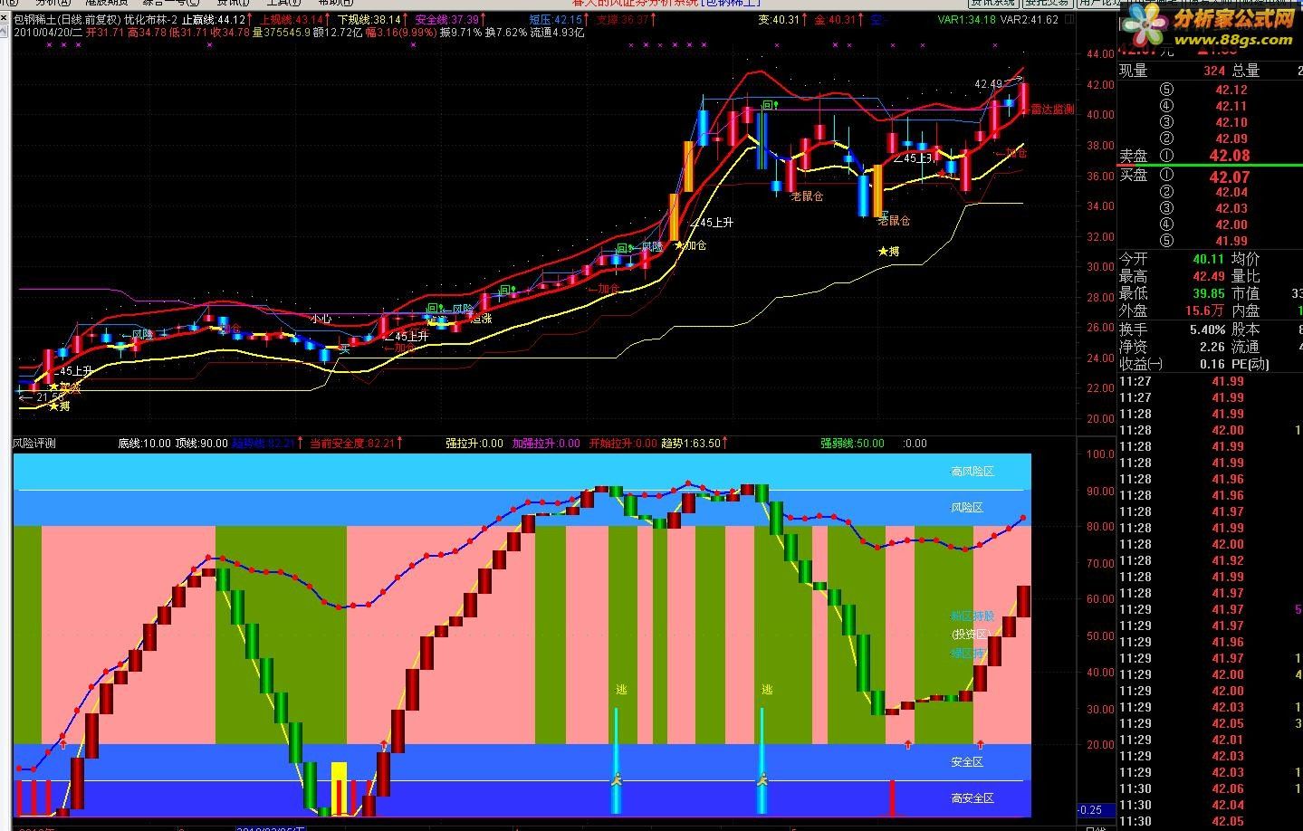Click the 追涨 chase-rise marker

[x=481, y=318]
